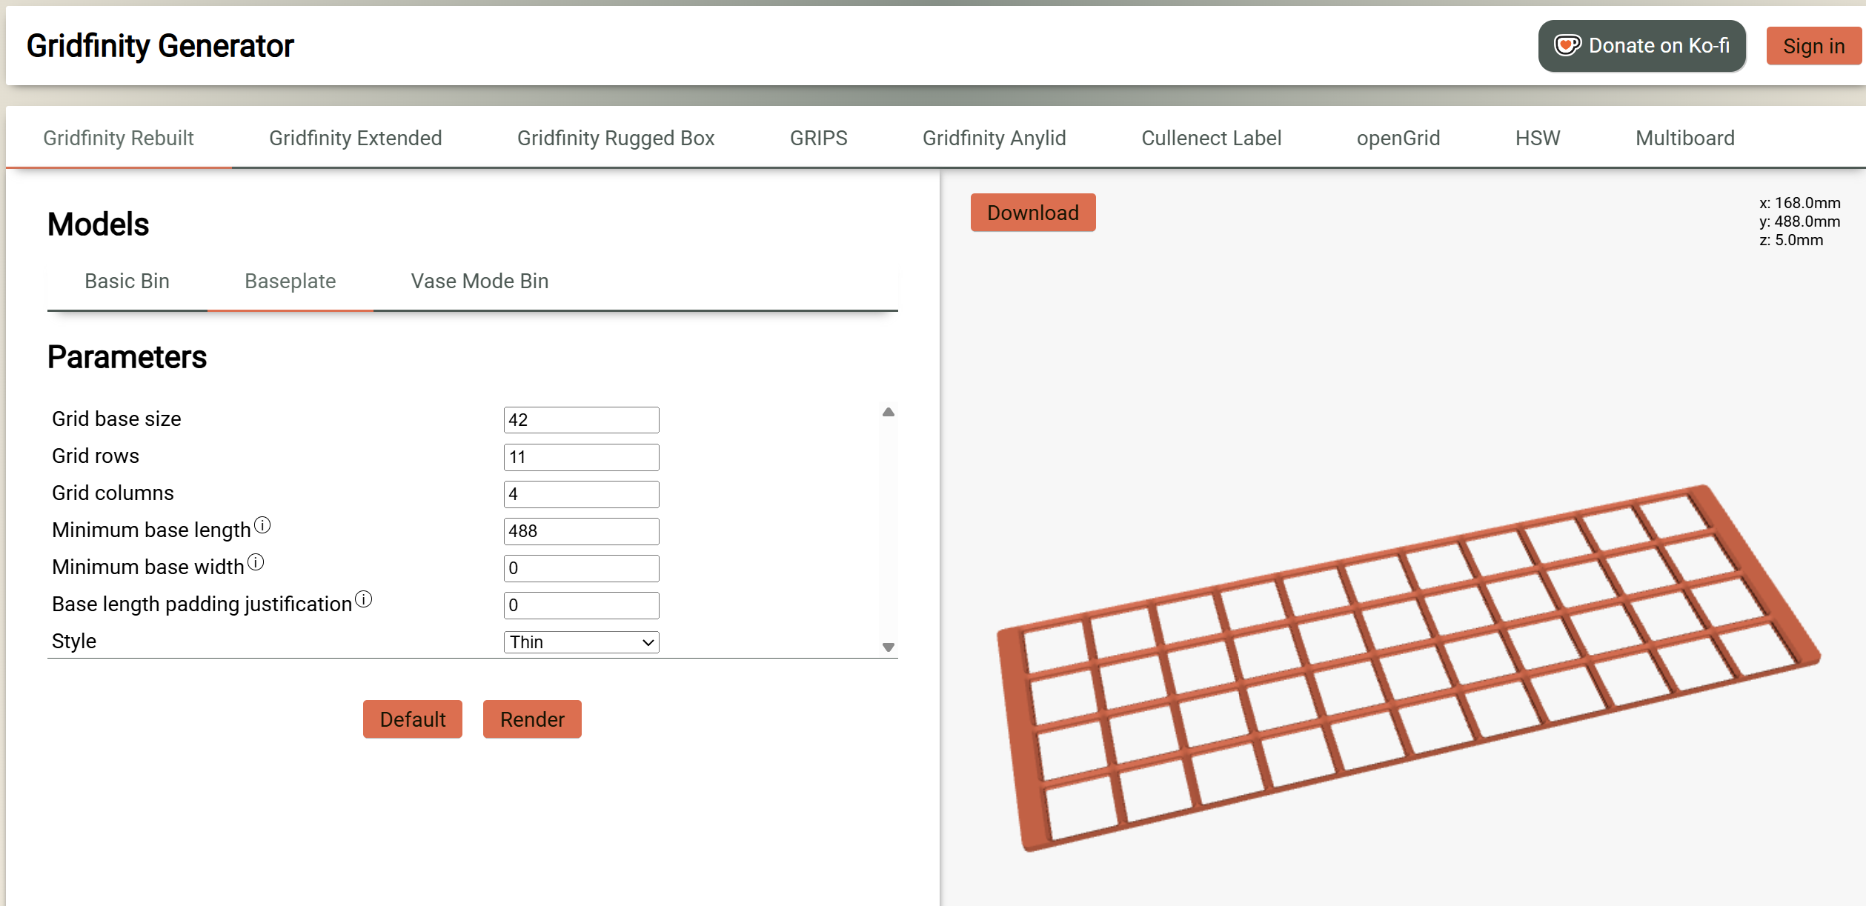Choose the Vase Mode Bin model tab
The width and height of the screenshot is (1866, 906).
[x=480, y=282]
